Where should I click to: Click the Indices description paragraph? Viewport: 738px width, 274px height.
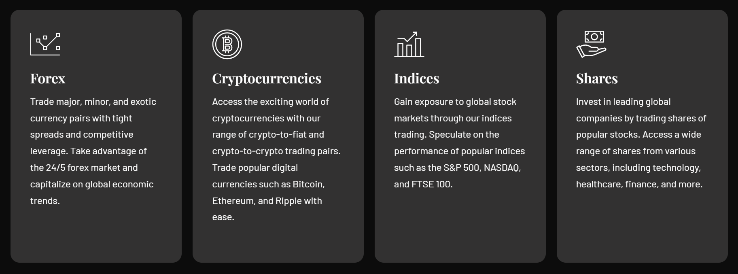click(x=459, y=142)
